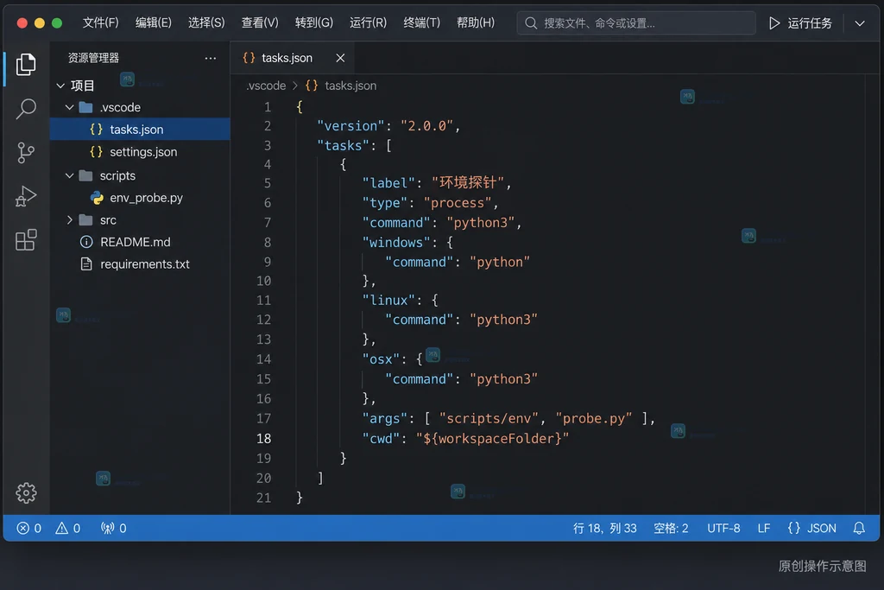Viewport: 884px width, 590px height.
Task: Open the 查看(V) menu
Action: coord(260,22)
